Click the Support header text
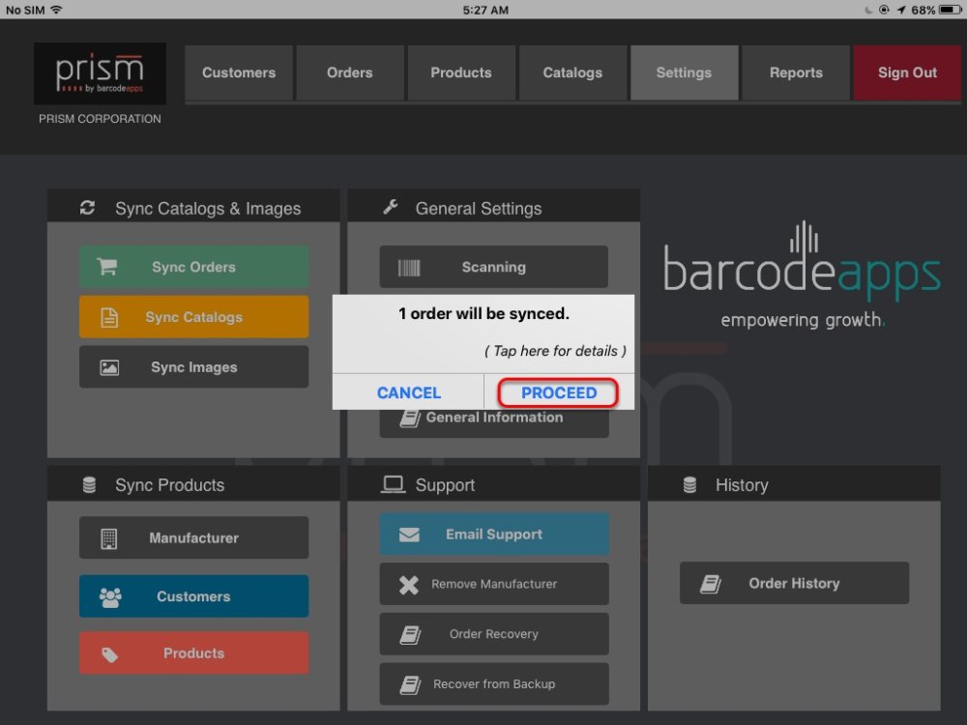Screen dimensions: 967x725 click(x=445, y=485)
